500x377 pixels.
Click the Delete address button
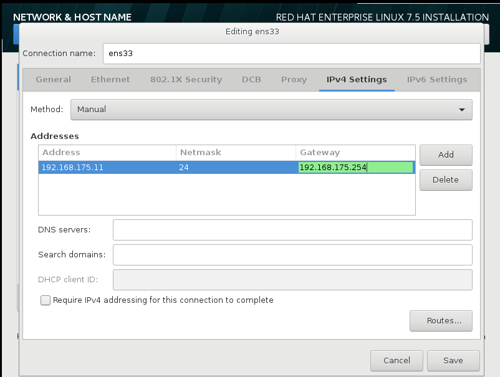(446, 180)
